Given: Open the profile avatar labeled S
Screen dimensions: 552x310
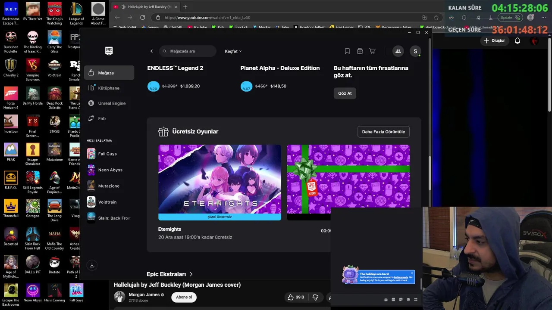Looking at the screenshot, I should (x=415, y=51).
